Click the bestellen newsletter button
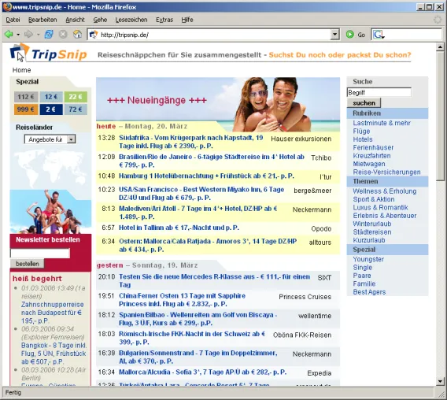Screen dimensions: 447x400 [28, 264]
